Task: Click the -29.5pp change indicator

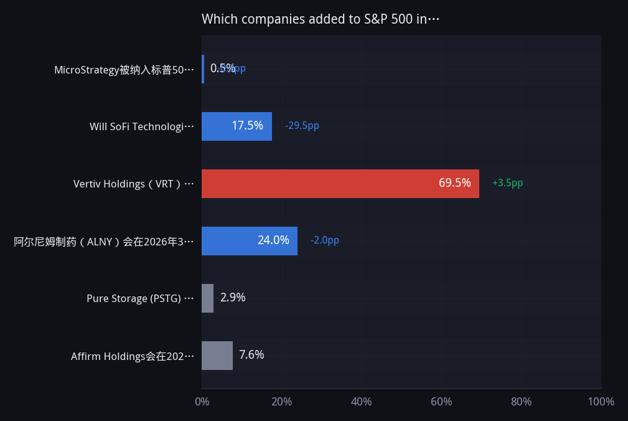Action: point(302,125)
